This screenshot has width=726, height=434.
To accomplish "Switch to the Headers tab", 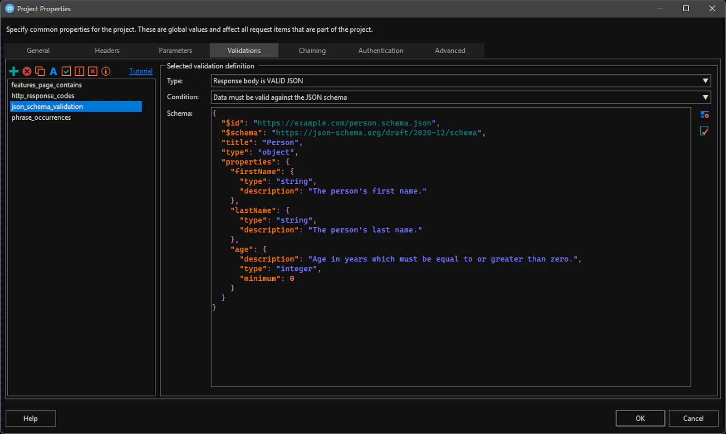I will [107, 50].
